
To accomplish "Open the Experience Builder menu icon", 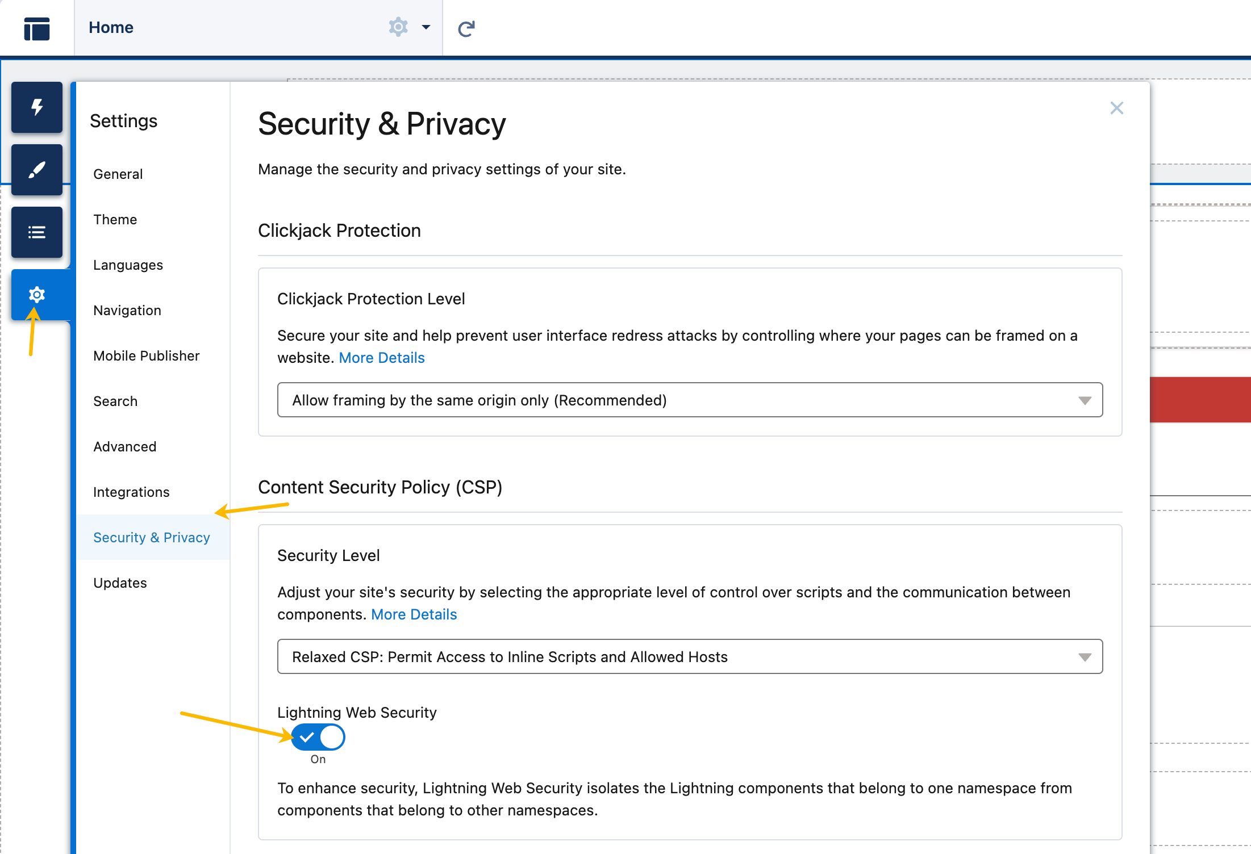I will pyautogui.click(x=37, y=28).
